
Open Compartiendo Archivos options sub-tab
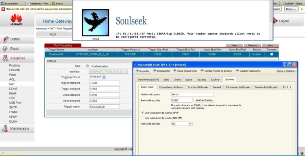point(171,87)
